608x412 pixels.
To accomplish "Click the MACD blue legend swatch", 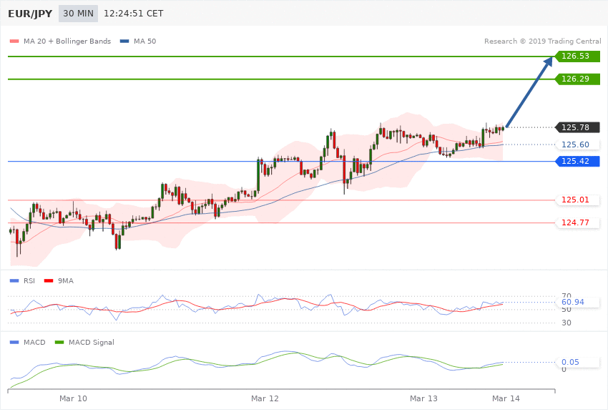I will coord(14,342).
